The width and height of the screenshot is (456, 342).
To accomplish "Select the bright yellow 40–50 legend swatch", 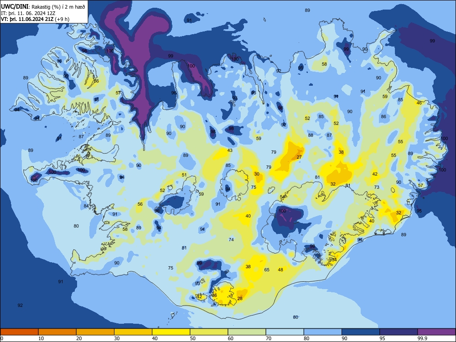I will coord(171,332).
